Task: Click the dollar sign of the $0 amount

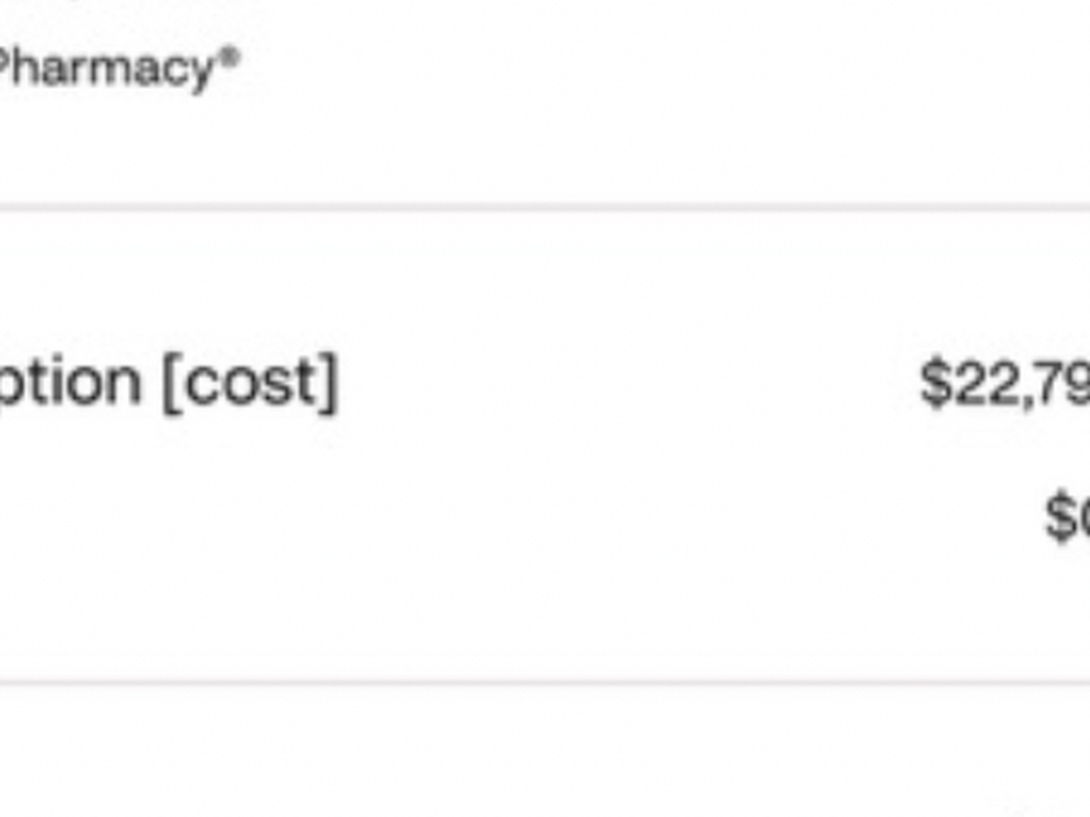Action: pos(1059,519)
